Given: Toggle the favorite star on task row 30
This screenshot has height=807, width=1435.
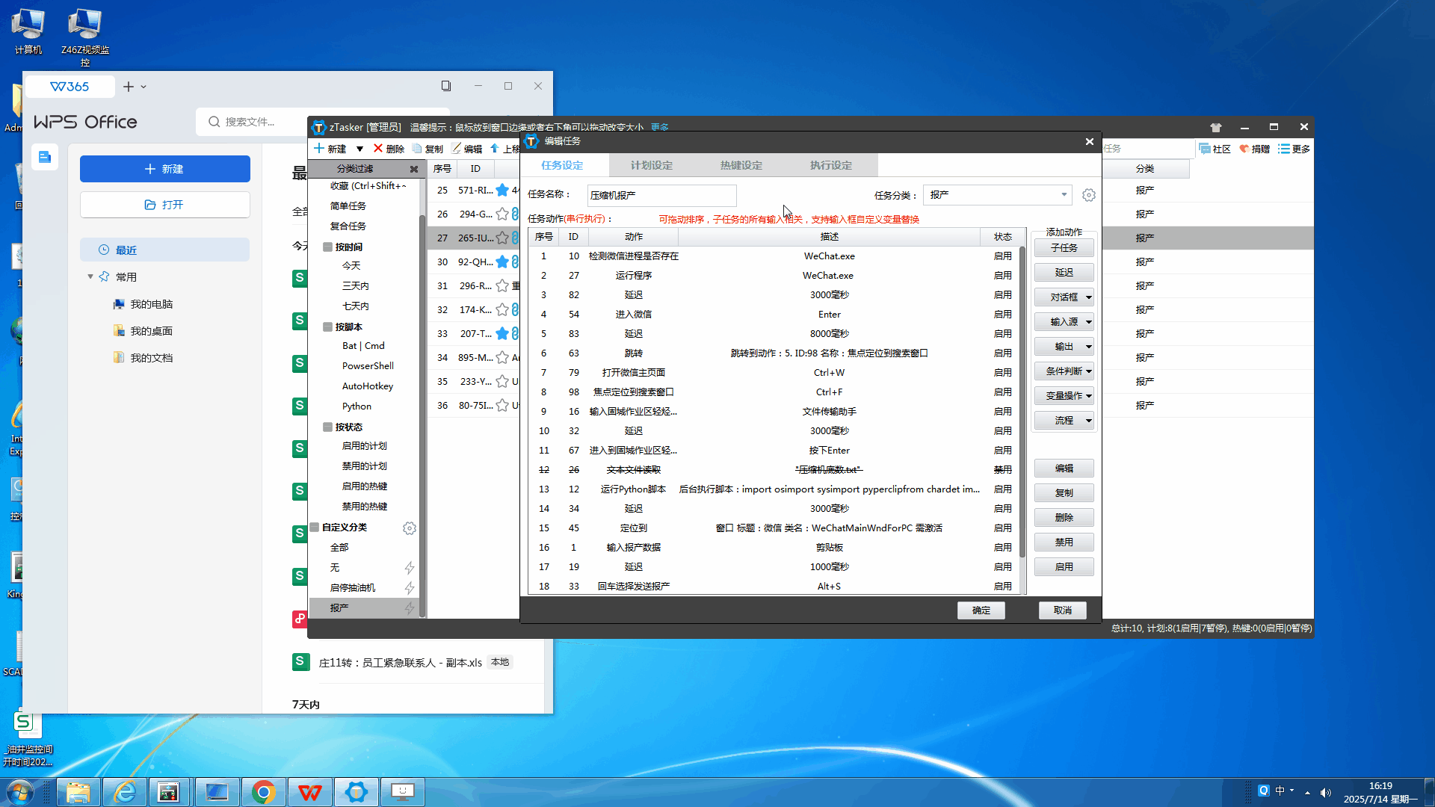Looking at the screenshot, I should click(502, 262).
